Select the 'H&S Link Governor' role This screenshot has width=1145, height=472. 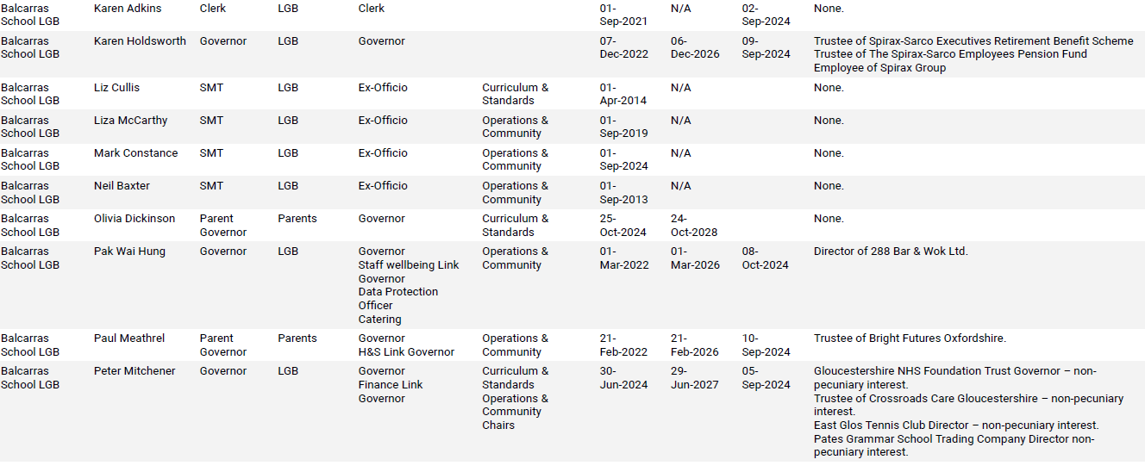406,352
